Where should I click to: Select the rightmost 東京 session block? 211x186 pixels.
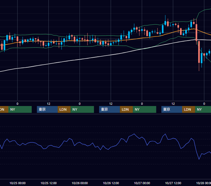pyautogui.click(x=172, y=109)
